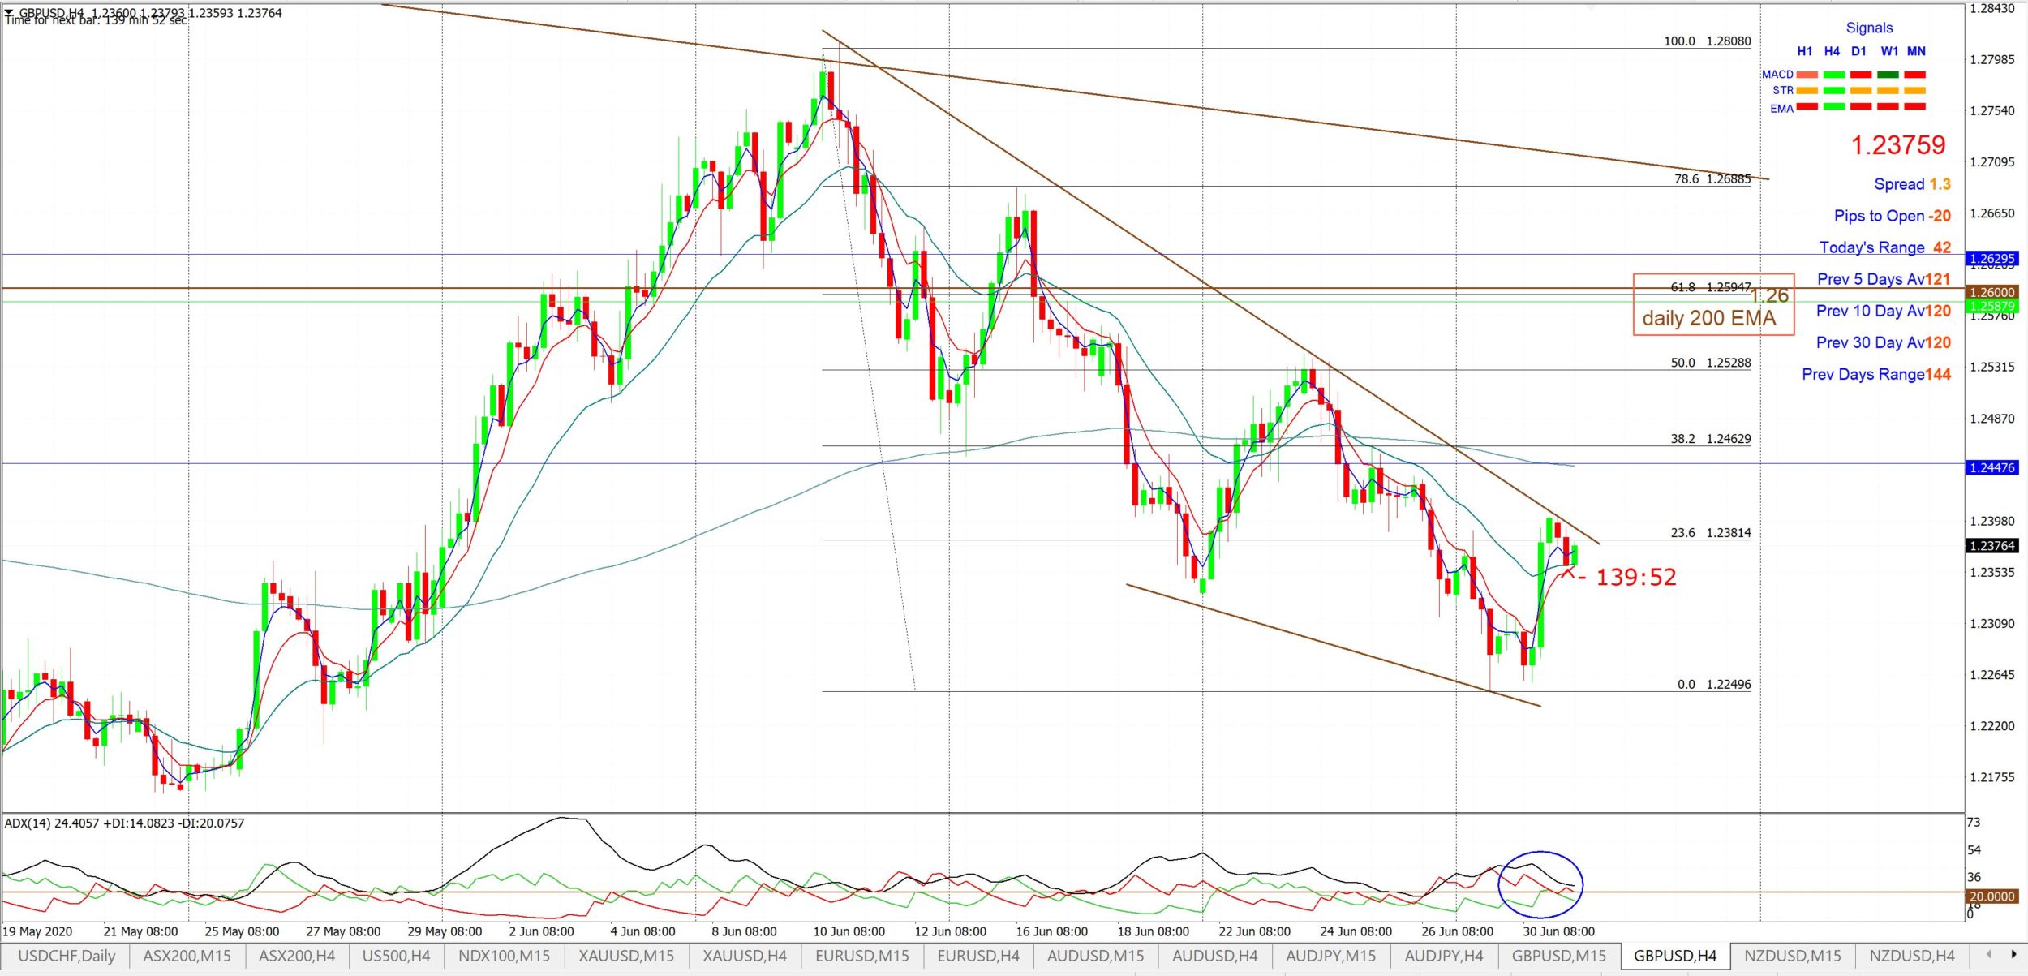The width and height of the screenshot is (2028, 976).
Task: Click the Prev 10 Day Av 120 readout
Action: 1883,311
